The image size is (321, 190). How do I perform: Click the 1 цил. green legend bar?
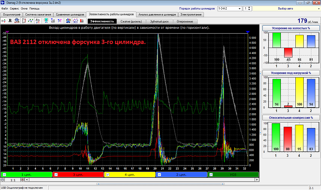(x=26, y=175)
